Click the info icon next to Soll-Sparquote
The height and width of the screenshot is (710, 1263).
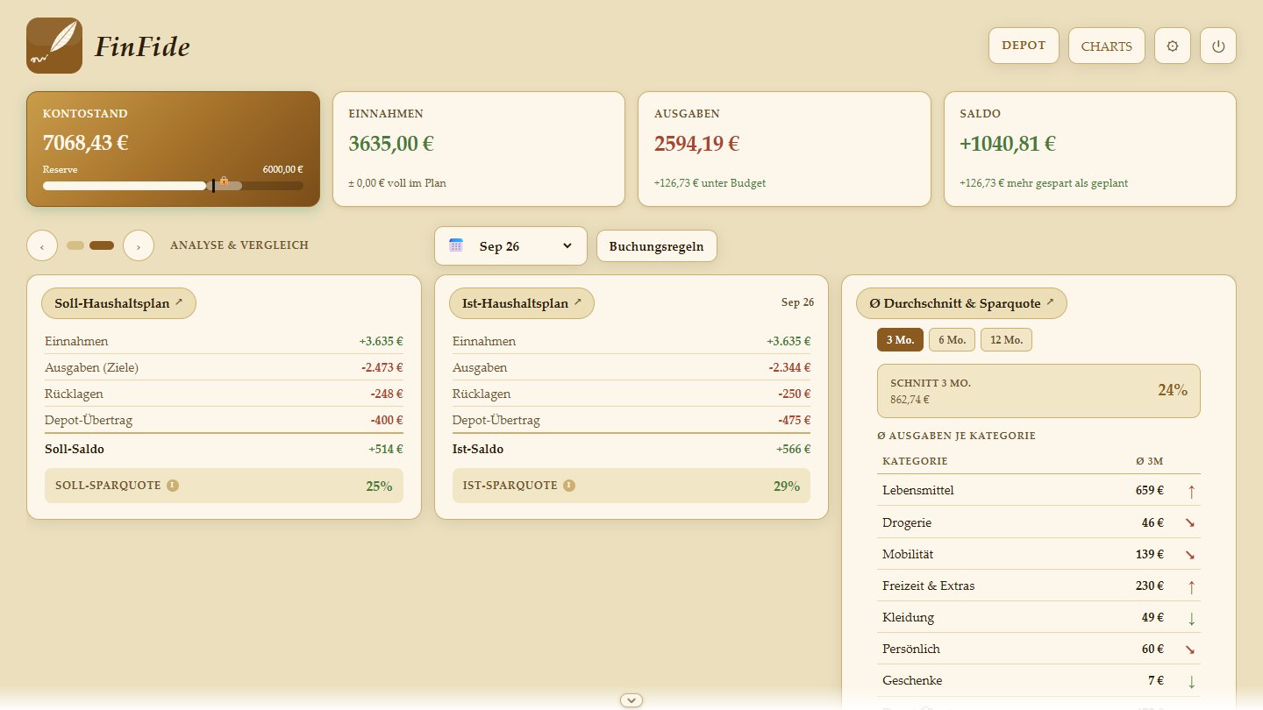click(173, 485)
